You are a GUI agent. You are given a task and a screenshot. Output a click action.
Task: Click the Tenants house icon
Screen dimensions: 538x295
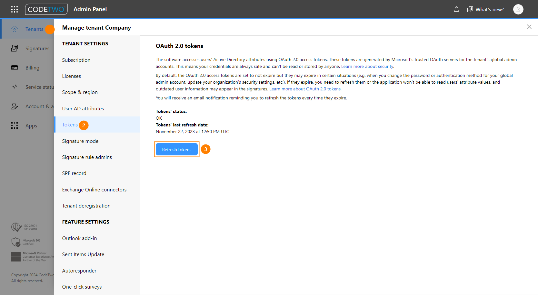(x=15, y=29)
